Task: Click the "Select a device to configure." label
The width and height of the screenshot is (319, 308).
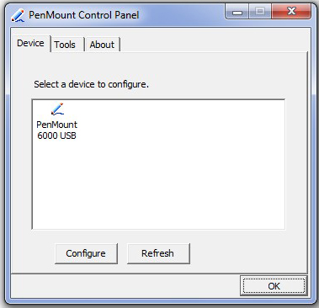Action: [91, 84]
